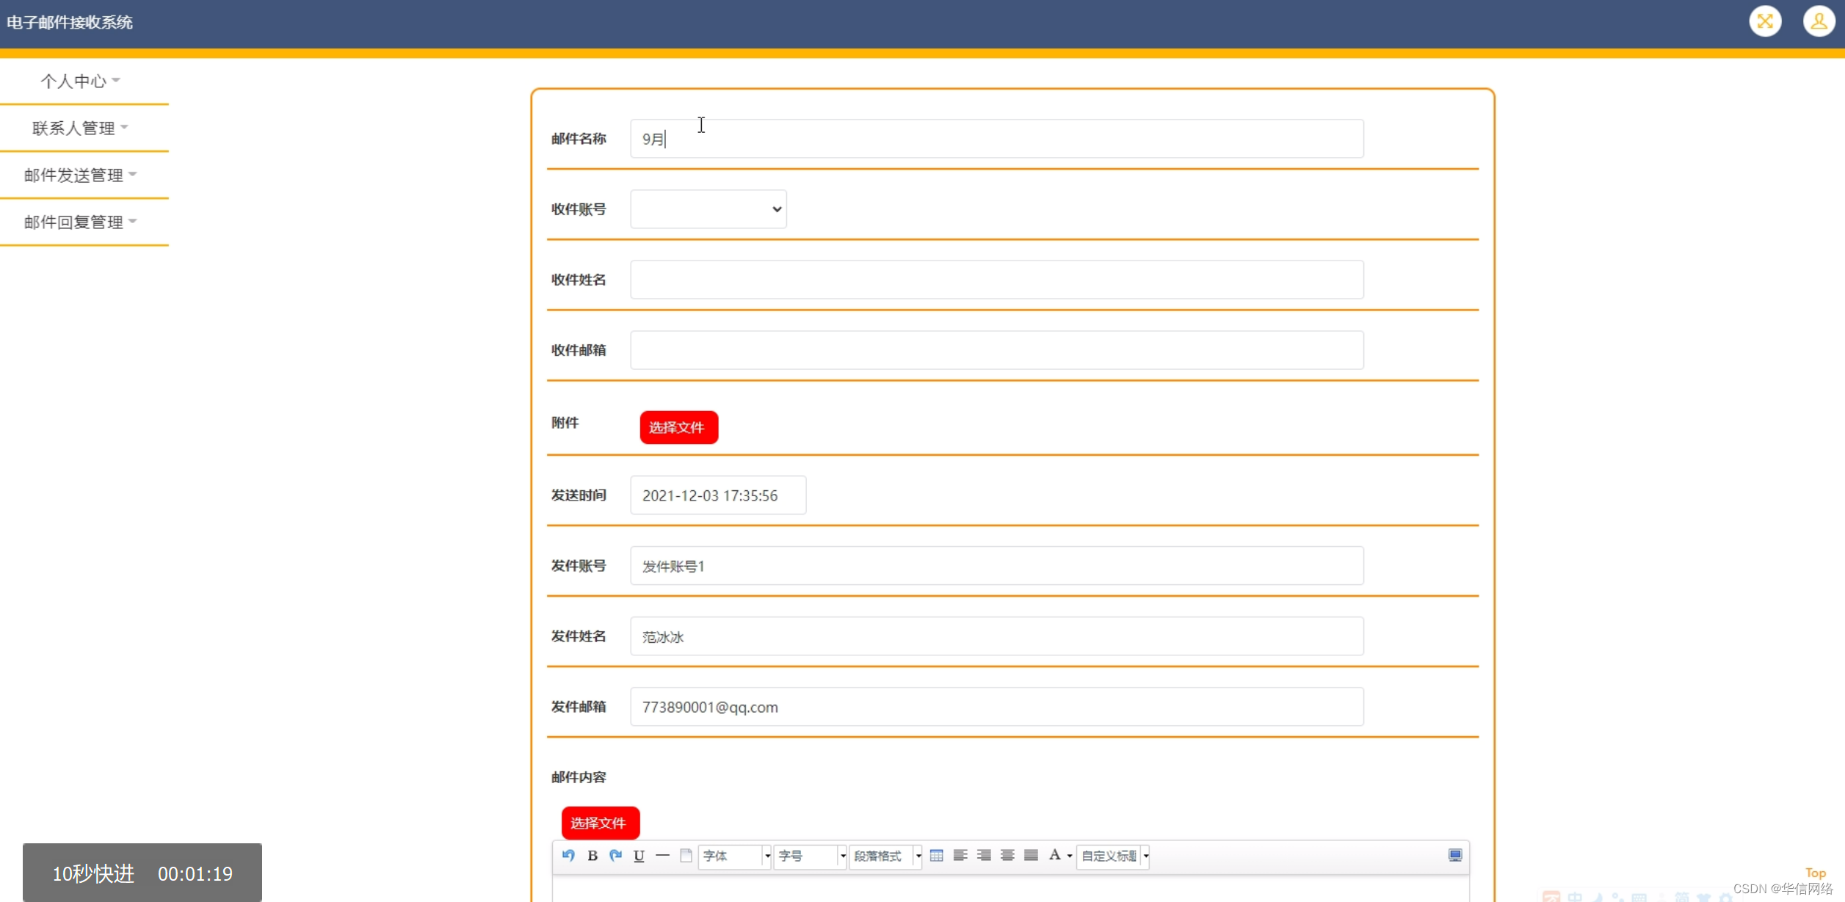Open the 字号 font size dropdown
The height and width of the screenshot is (902, 1845).
[x=810, y=856]
